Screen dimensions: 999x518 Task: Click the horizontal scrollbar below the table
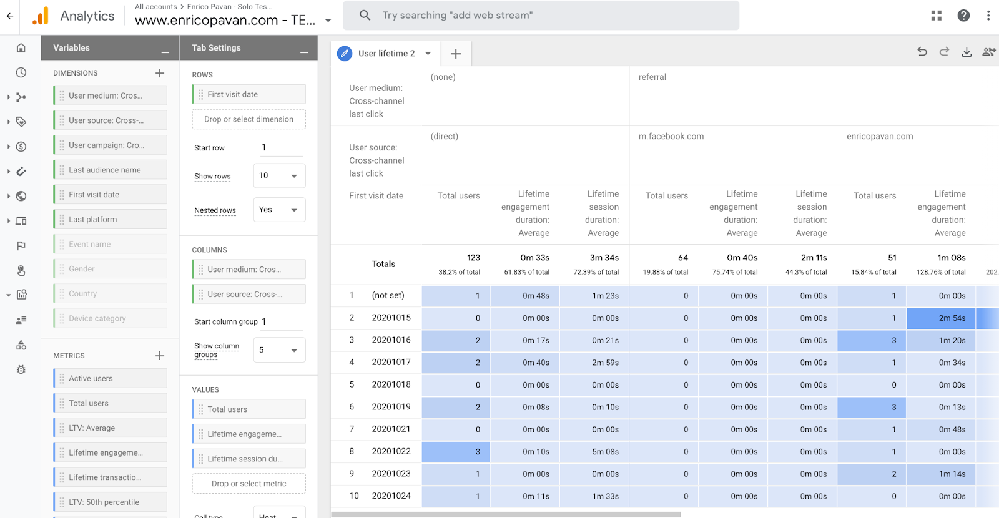pos(506,515)
